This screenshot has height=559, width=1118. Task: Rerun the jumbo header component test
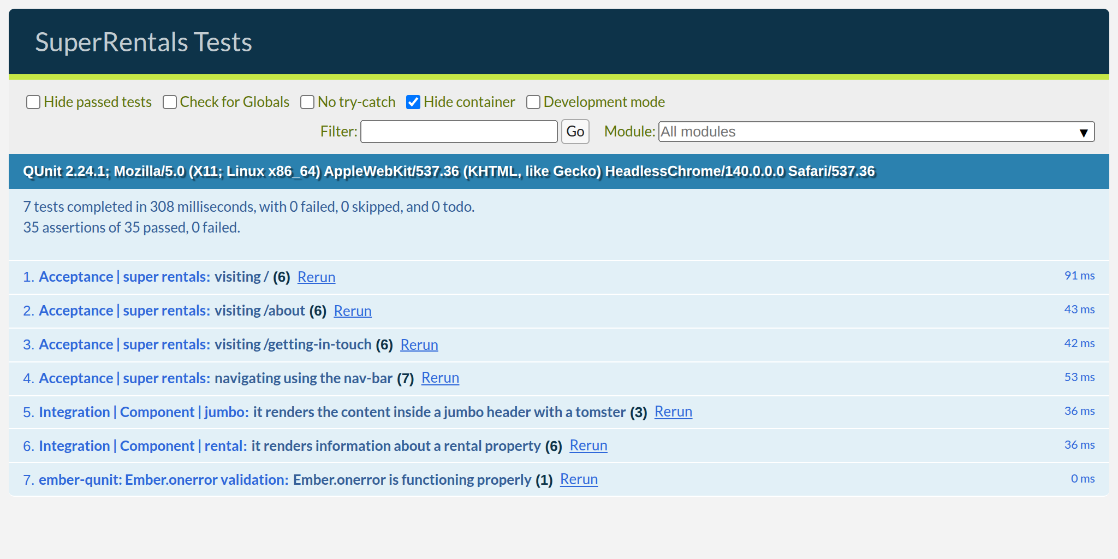[x=673, y=412]
